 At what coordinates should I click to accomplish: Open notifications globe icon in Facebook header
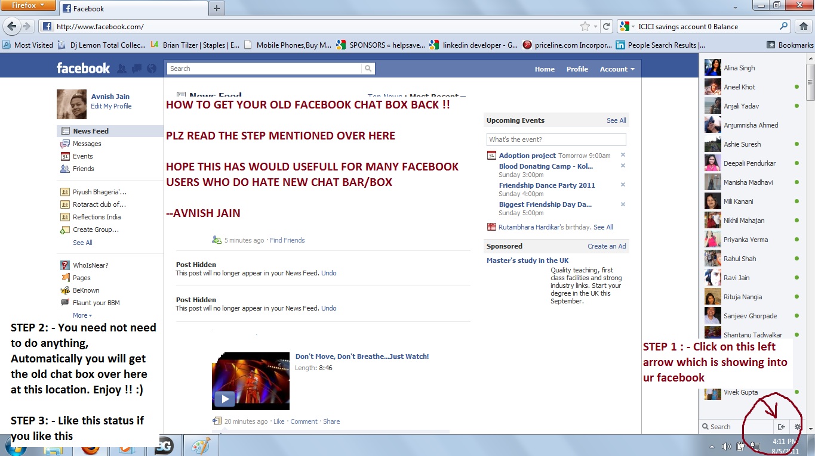[152, 69]
